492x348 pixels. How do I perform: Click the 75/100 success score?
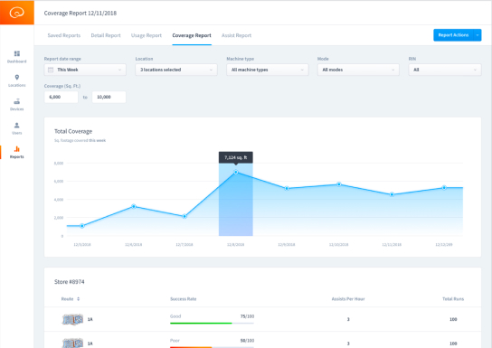coord(247,316)
